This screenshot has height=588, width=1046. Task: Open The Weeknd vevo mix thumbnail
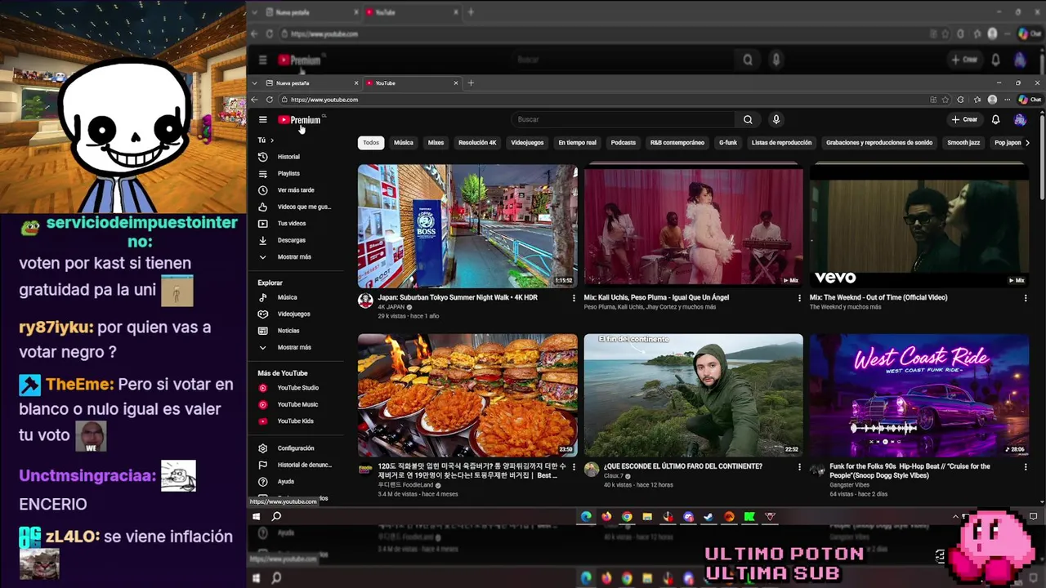[x=919, y=226]
